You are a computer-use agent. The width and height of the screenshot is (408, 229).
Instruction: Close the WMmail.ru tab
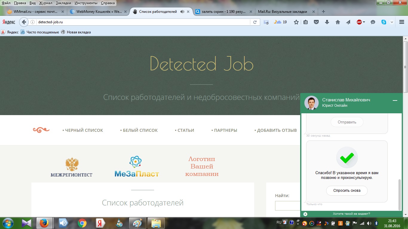coord(63,12)
